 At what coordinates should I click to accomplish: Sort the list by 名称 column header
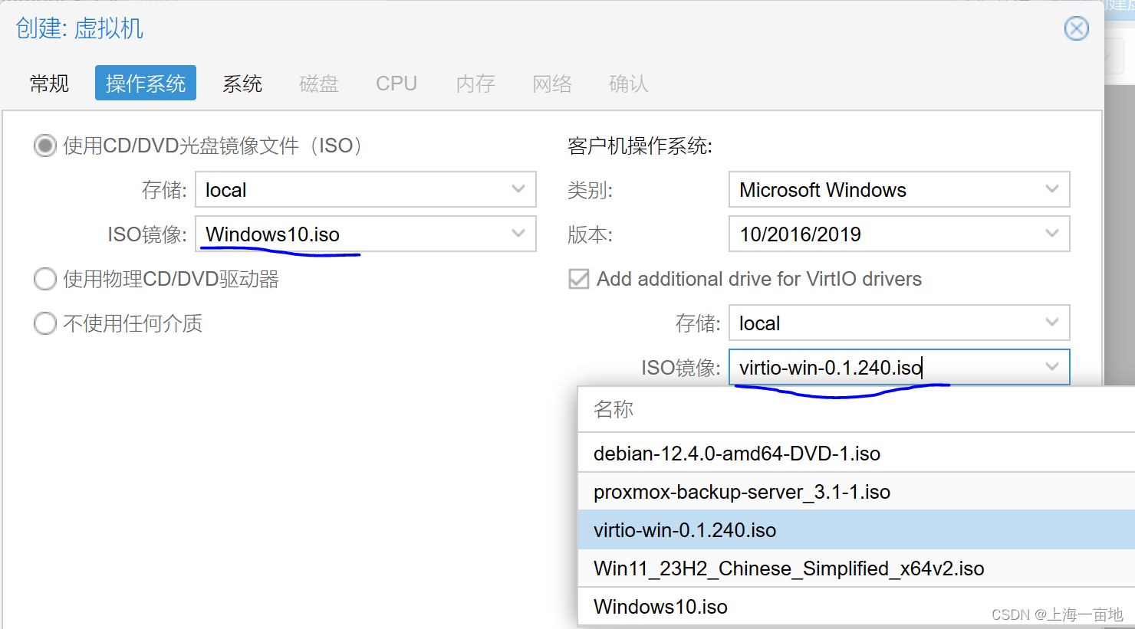tap(856, 410)
